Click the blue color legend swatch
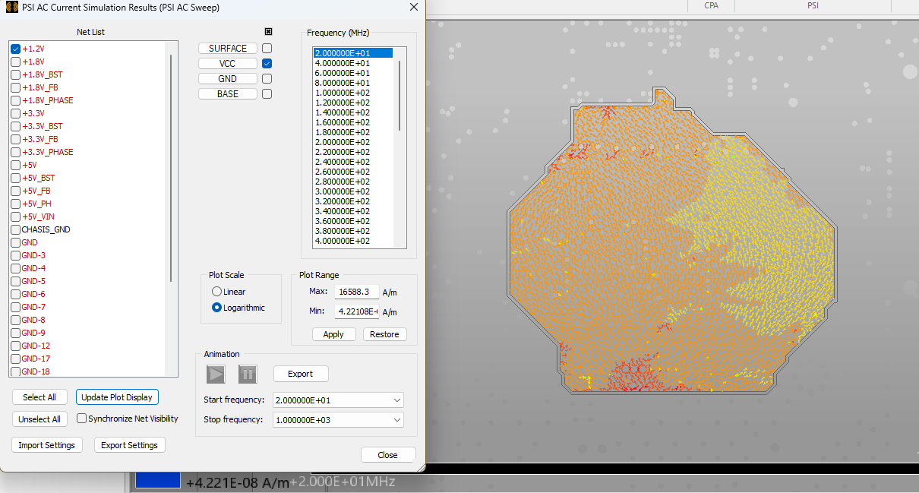The image size is (919, 493). (x=158, y=480)
